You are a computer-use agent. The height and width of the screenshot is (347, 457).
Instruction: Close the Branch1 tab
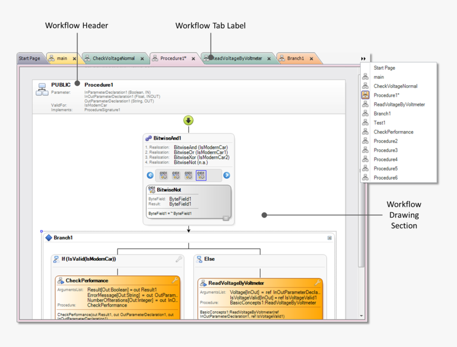(311, 59)
